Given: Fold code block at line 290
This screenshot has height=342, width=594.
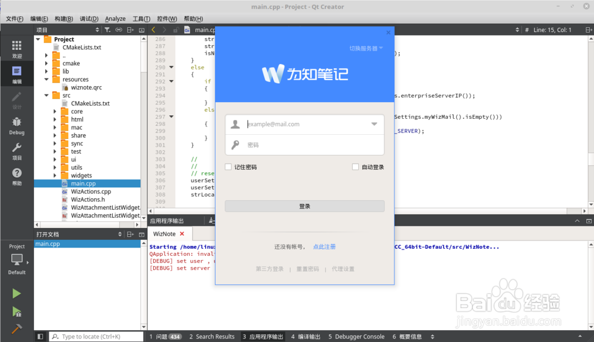Looking at the screenshot, I should (x=171, y=67).
